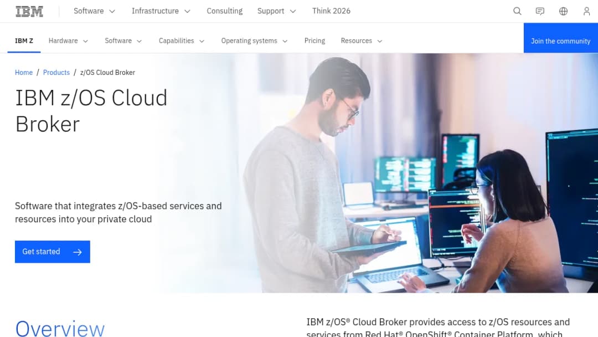Expand the Operating systems submenu

point(254,41)
